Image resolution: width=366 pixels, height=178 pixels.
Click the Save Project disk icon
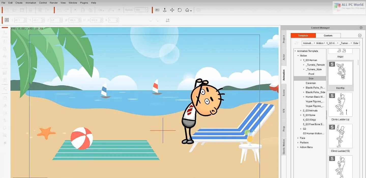pos(22,10)
